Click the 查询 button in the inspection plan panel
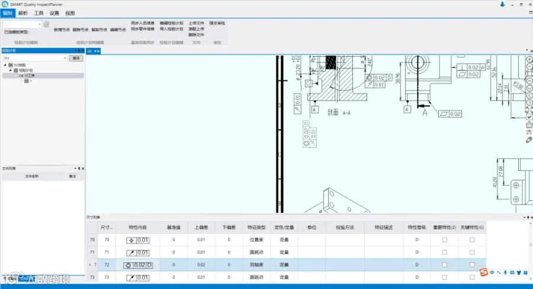 click(x=76, y=58)
